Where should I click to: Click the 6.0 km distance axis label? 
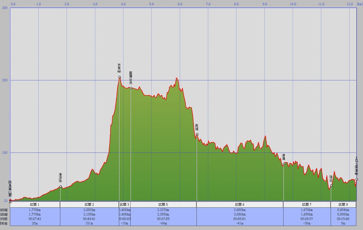[x=180, y=5]
